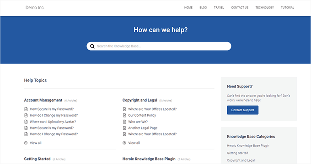The width and height of the screenshot is (311, 164).
Task: Open the Heroic Knowledge Base Plugin heading under Help Topics
Action: point(149,159)
